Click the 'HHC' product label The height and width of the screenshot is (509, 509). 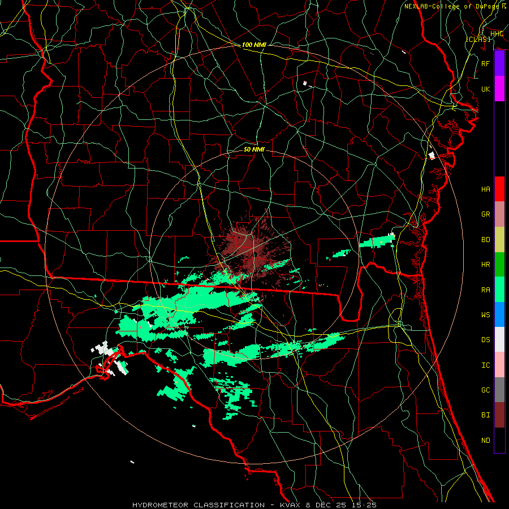[x=497, y=34]
